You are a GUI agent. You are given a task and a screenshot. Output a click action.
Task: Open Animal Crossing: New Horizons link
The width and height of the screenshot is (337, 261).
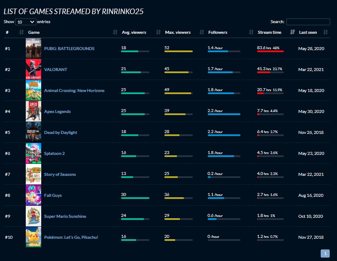point(74,90)
